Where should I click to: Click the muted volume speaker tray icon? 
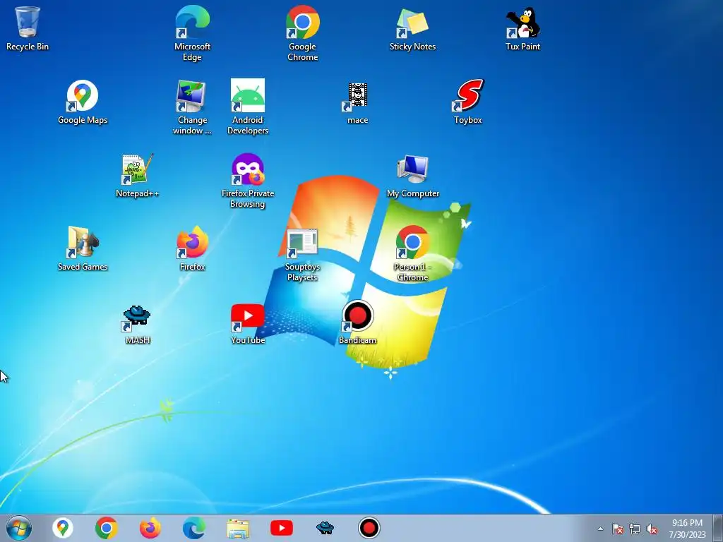(652, 529)
